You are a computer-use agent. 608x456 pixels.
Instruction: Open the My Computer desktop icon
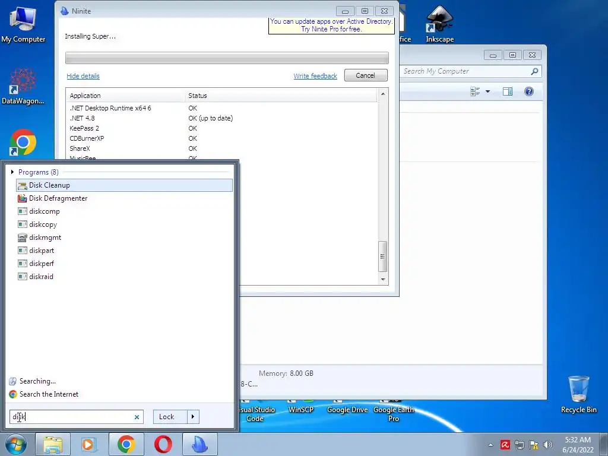pos(23,25)
